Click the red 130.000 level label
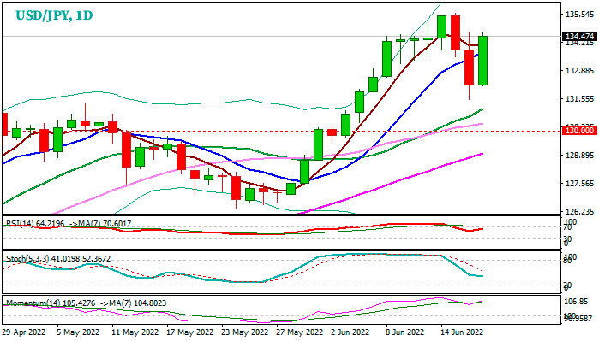 pyautogui.click(x=579, y=131)
